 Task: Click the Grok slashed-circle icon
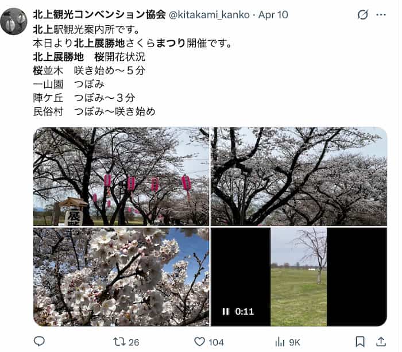(x=363, y=14)
